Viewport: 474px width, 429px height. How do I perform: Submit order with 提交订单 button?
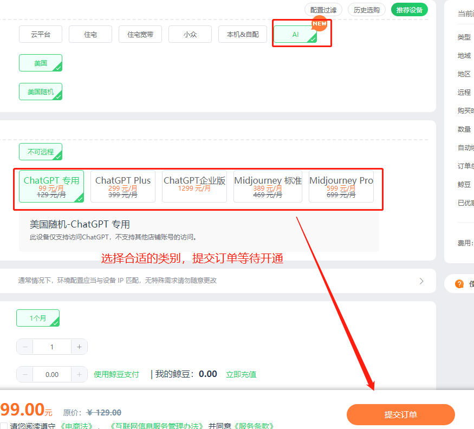400,414
